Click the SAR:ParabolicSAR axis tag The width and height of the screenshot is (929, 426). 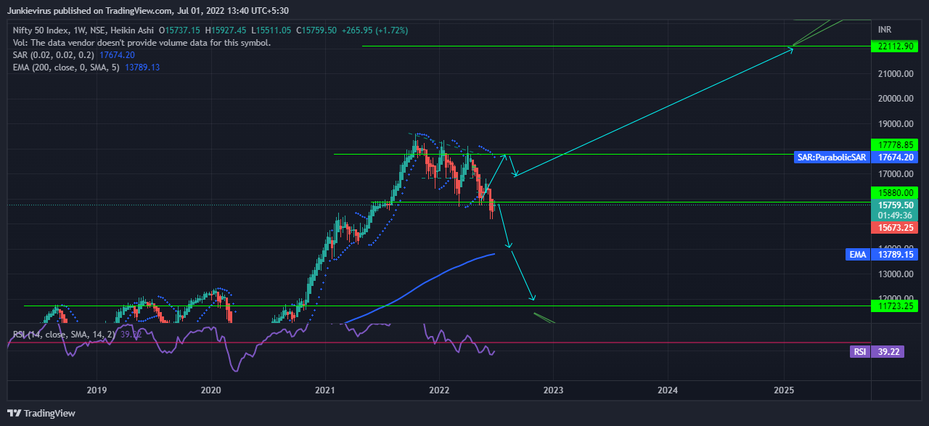click(x=832, y=157)
